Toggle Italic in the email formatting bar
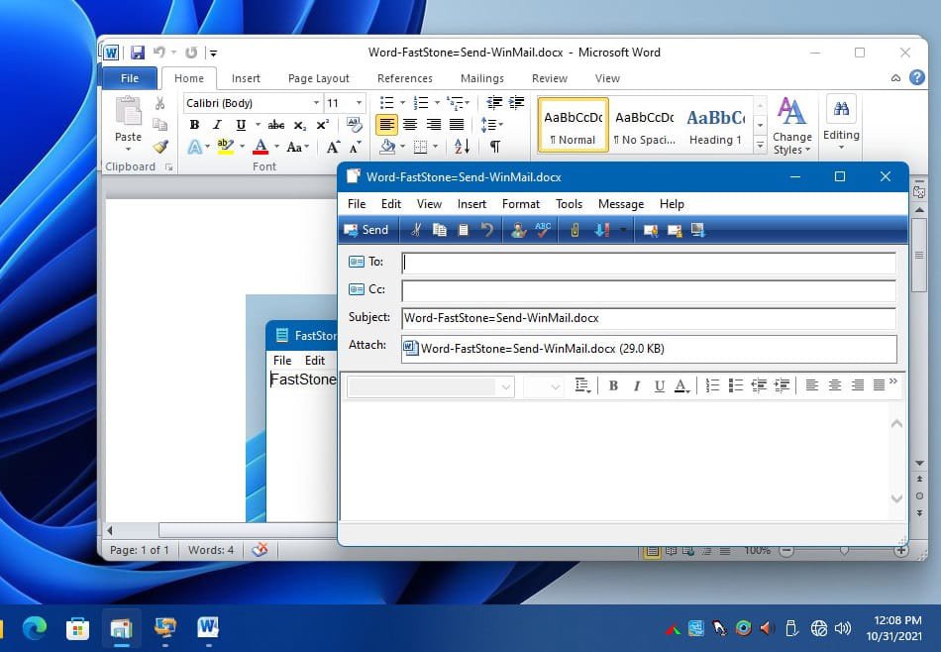The image size is (941, 652). tap(636, 385)
